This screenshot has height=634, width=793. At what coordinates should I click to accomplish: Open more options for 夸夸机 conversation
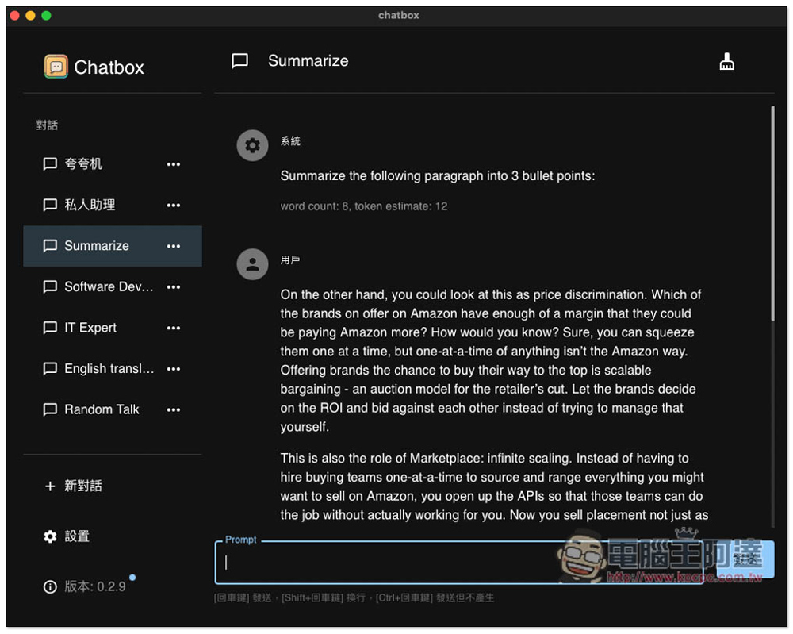pyautogui.click(x=174, y=164)
